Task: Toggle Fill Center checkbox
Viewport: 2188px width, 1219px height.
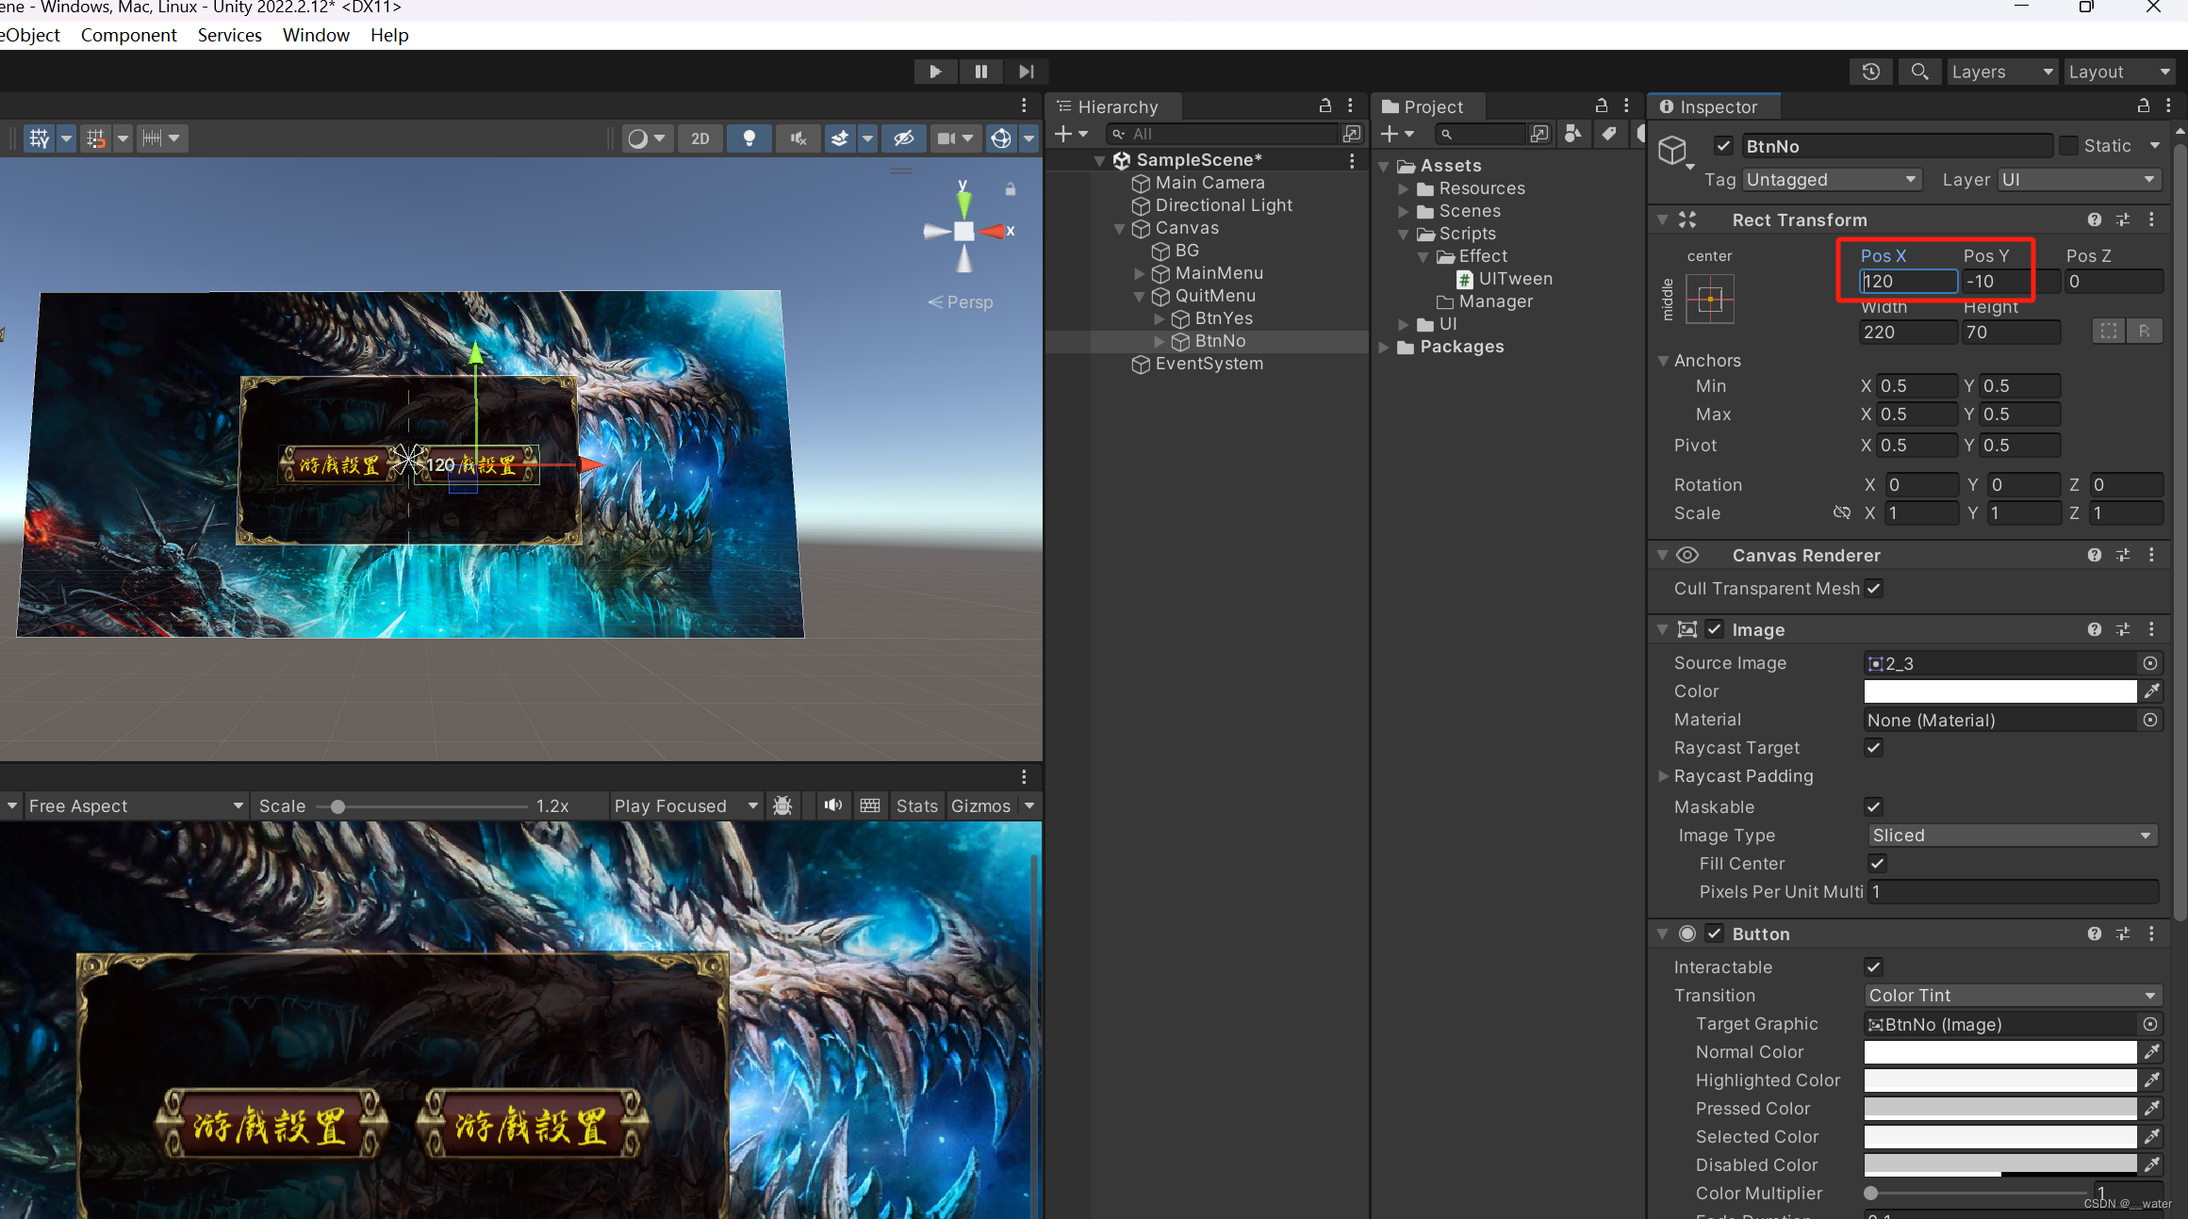Action: [x=1878, y=864]
